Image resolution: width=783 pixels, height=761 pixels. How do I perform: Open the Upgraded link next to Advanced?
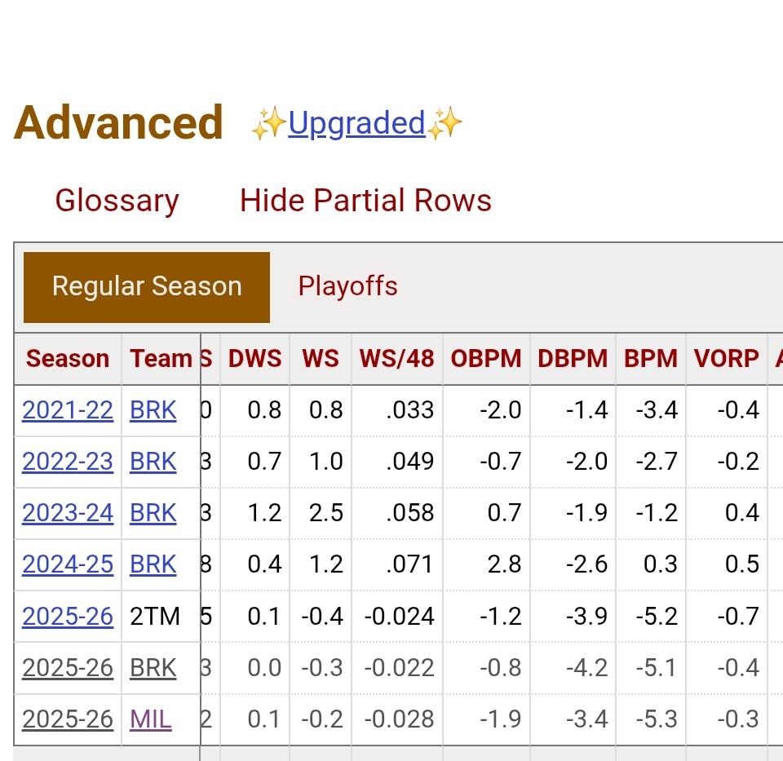coord(356,123)
